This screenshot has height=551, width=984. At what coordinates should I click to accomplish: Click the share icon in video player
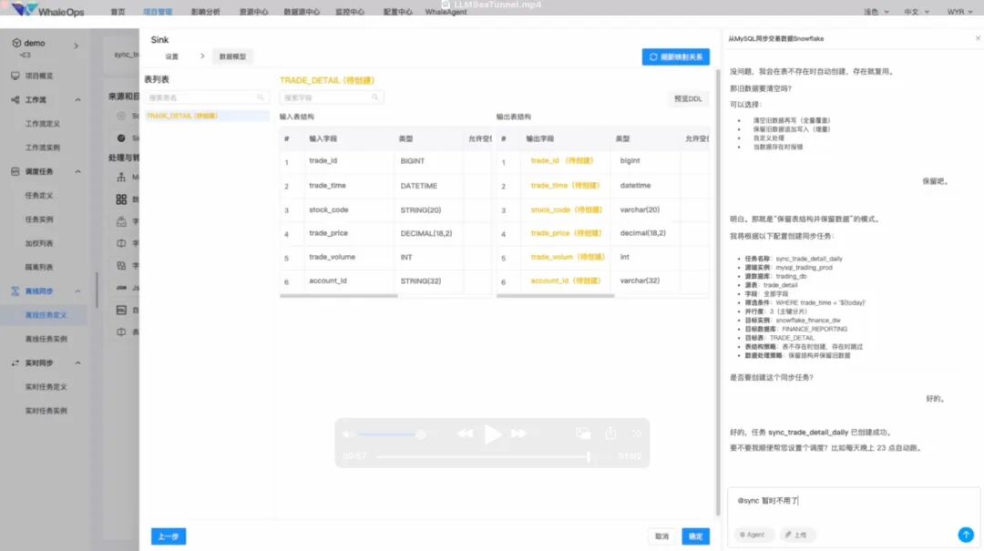point(610,433)
